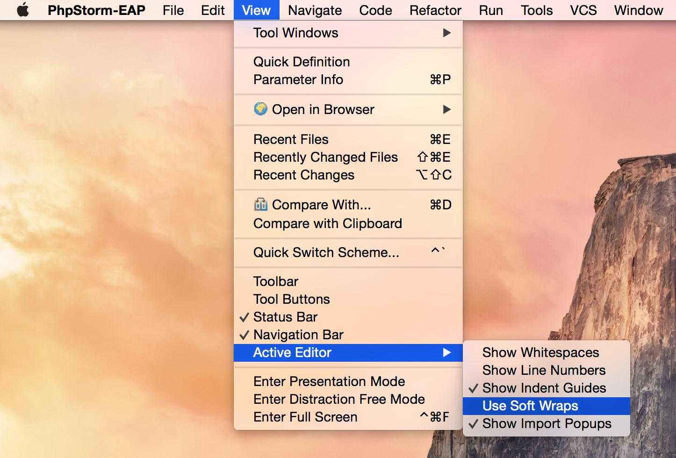This screenshot has width=676, height=458.
Task: Disable the Navigation Bar option
Action: click(x=298, y=335)
